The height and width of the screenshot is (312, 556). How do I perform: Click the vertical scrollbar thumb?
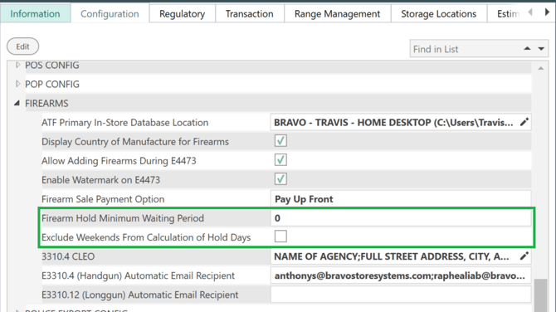point(540,295)
